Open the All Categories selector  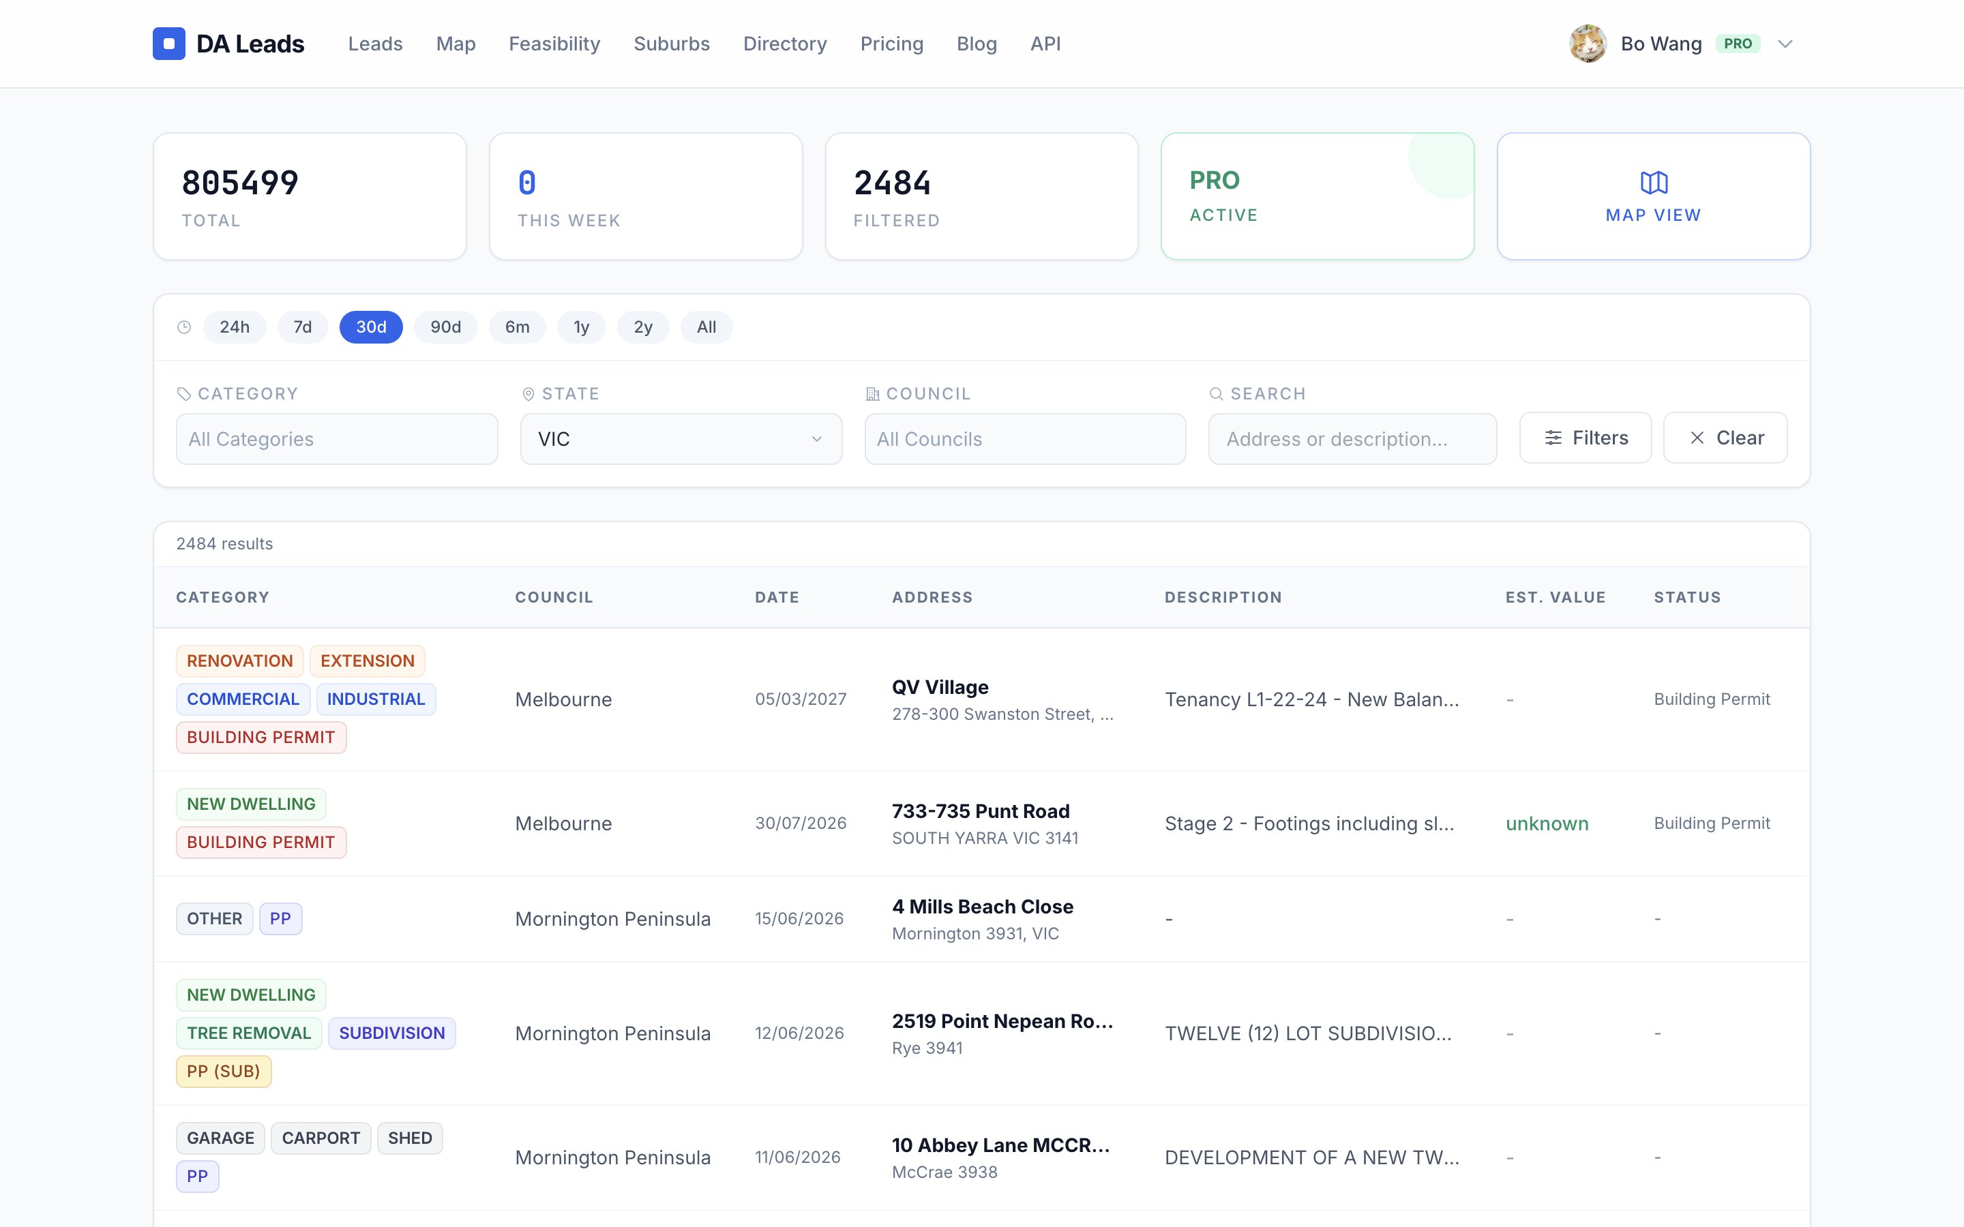337,439
